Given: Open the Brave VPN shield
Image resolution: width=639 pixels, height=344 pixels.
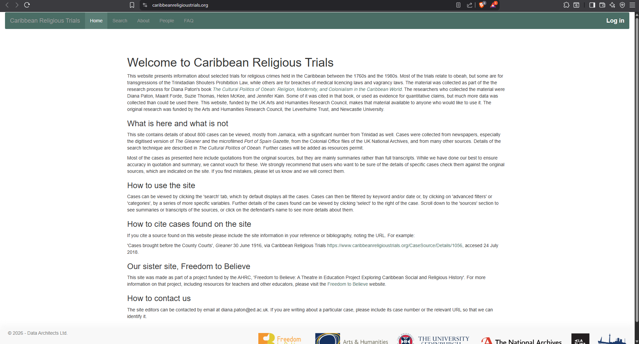Looking at the screenshot, I should 623,5.
